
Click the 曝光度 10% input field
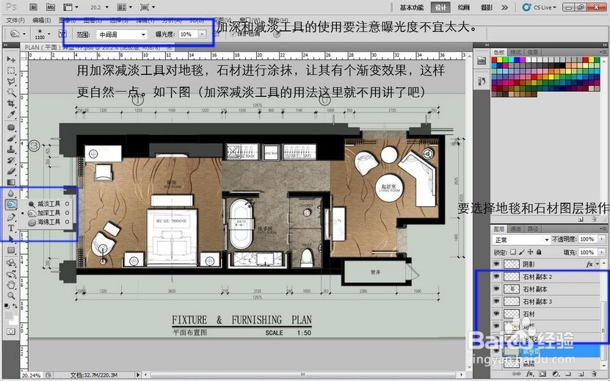point(189,35)
